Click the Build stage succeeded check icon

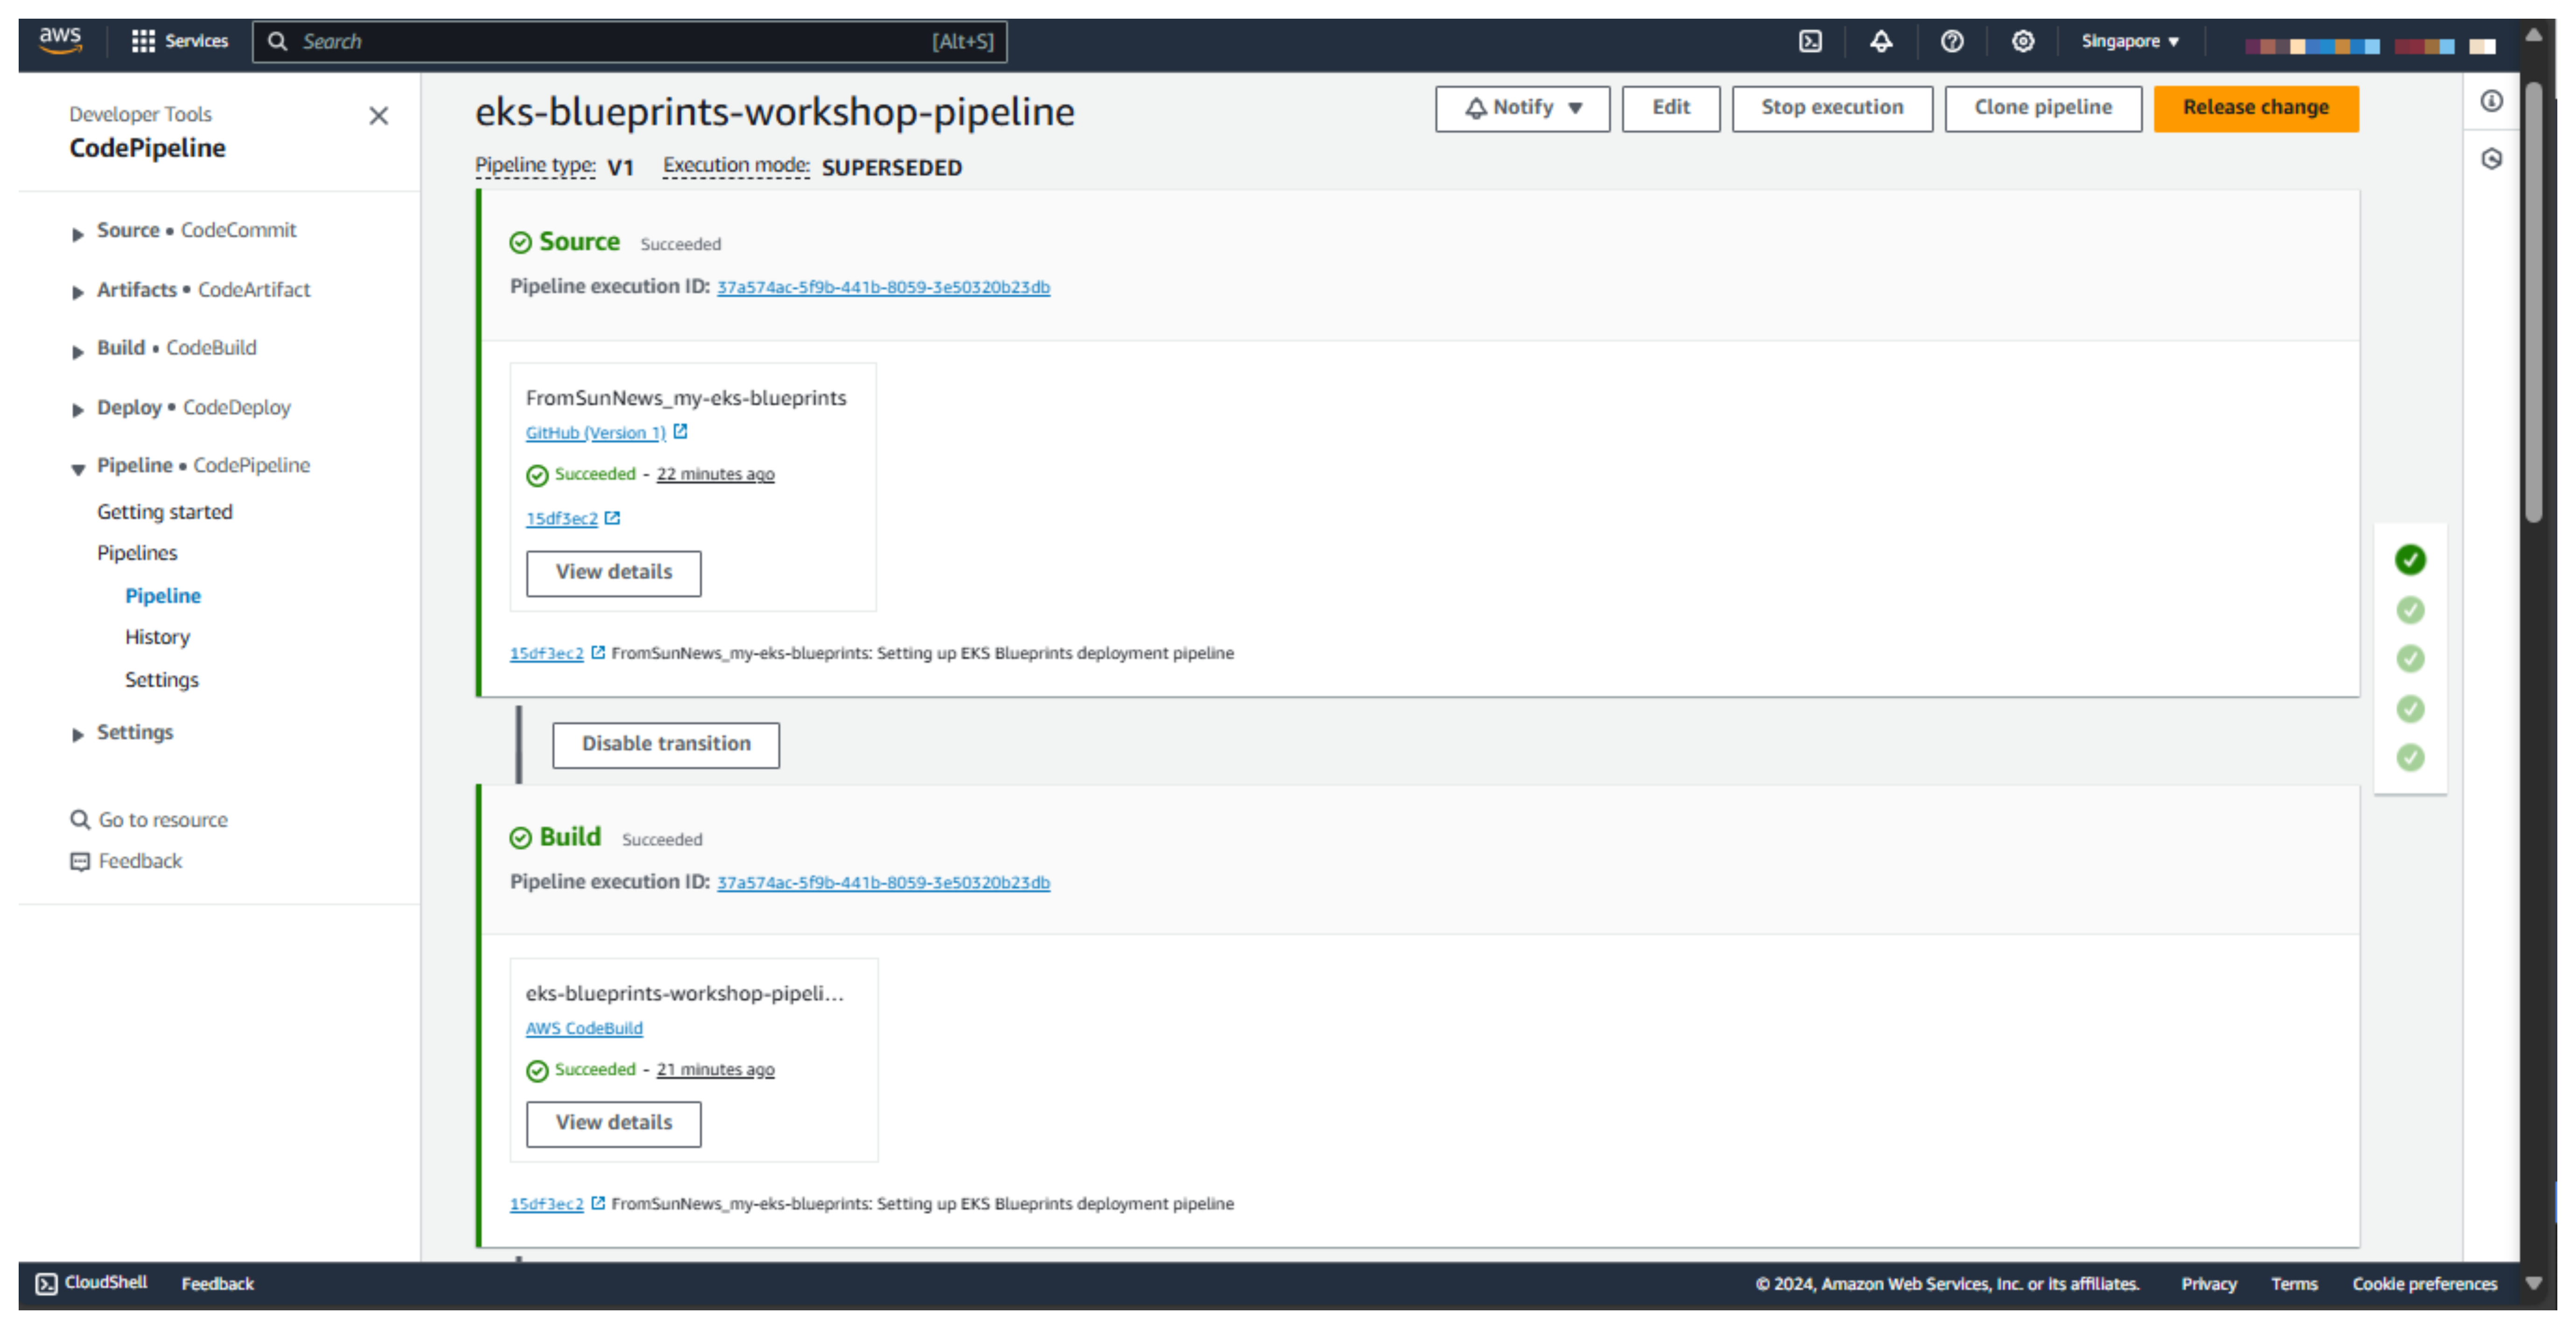[520, 838]
